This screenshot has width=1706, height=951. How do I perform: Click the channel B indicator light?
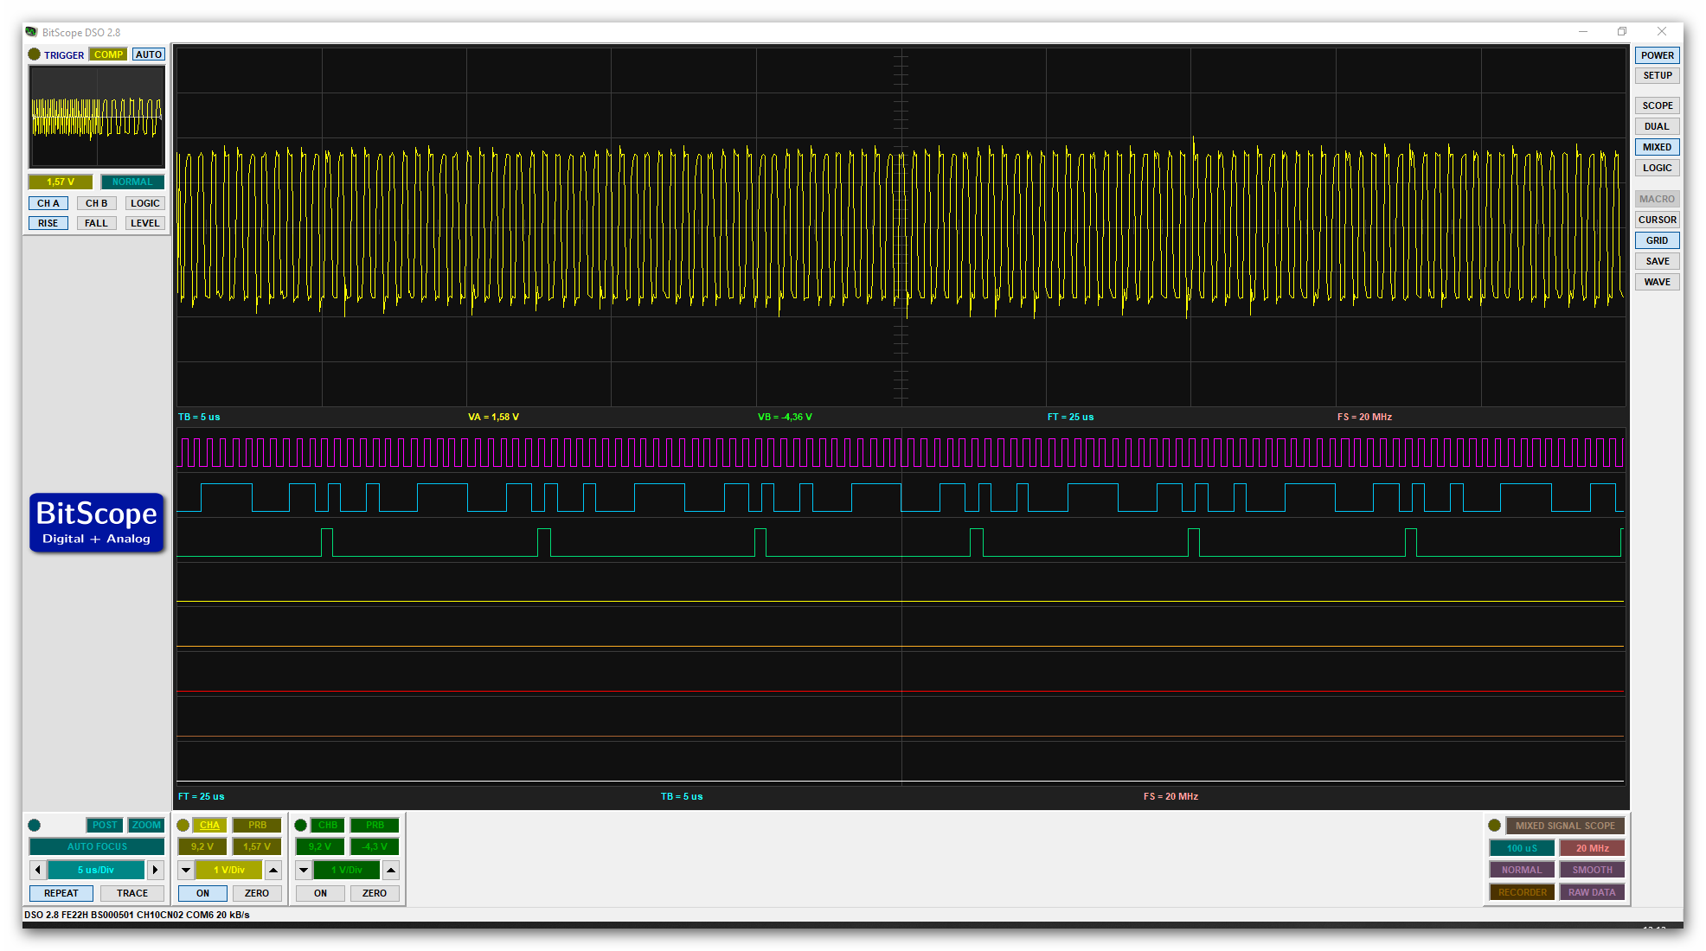tap(301, 825)
